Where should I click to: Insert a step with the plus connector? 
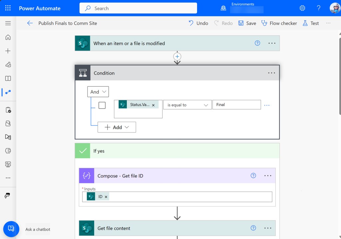[x=177, y=57]
